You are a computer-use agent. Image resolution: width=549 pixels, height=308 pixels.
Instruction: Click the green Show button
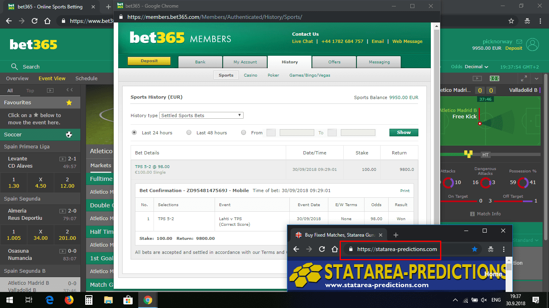tap(404, 132)
